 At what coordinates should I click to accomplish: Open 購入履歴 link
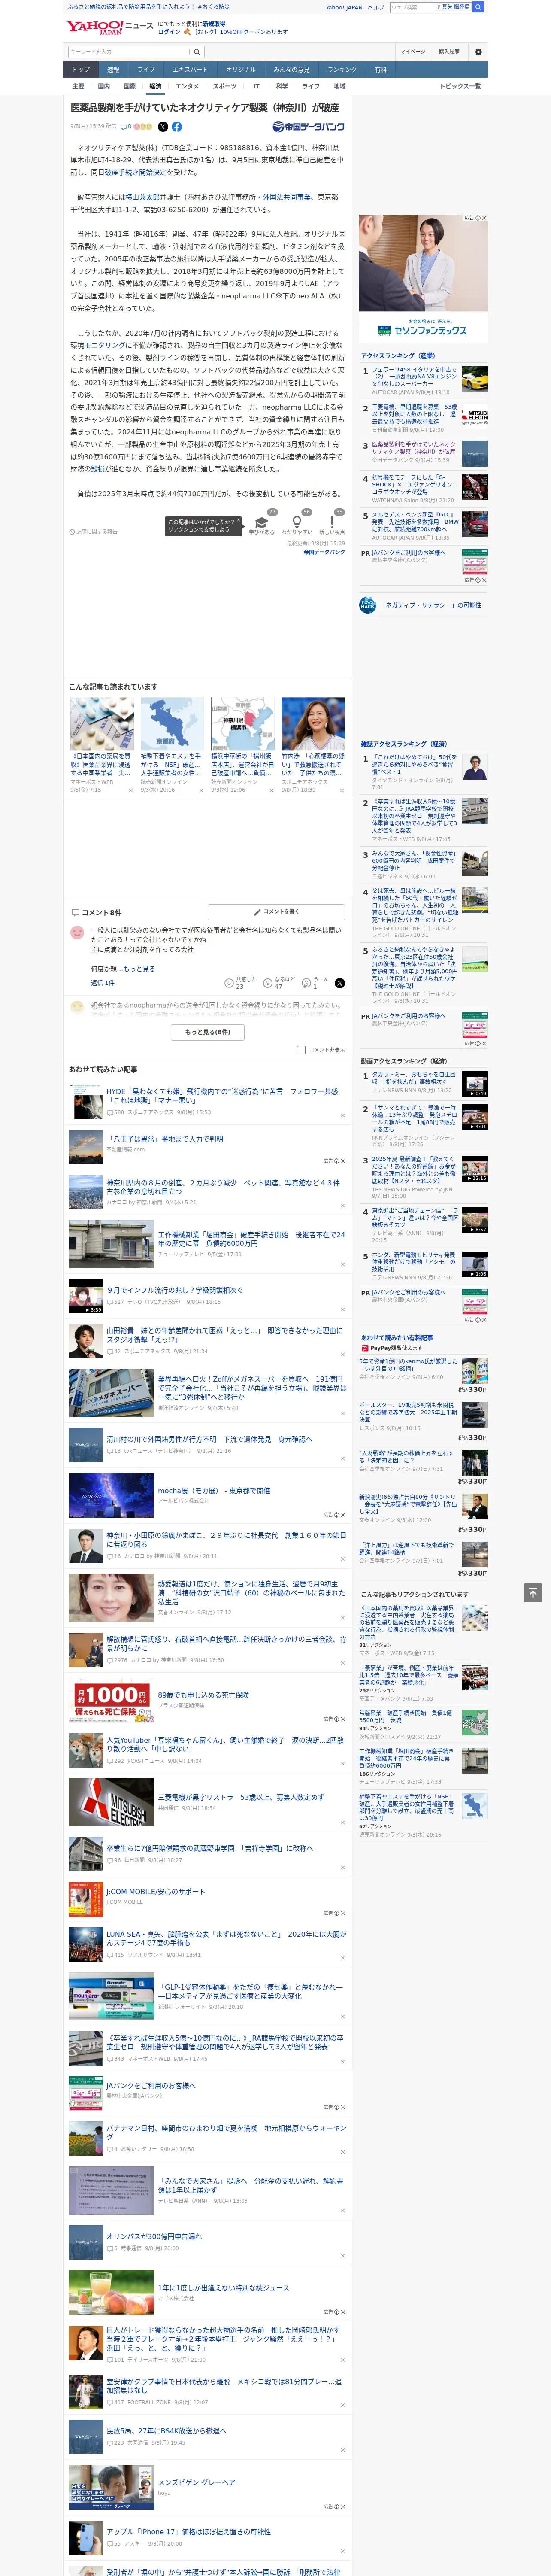(449, 52)
